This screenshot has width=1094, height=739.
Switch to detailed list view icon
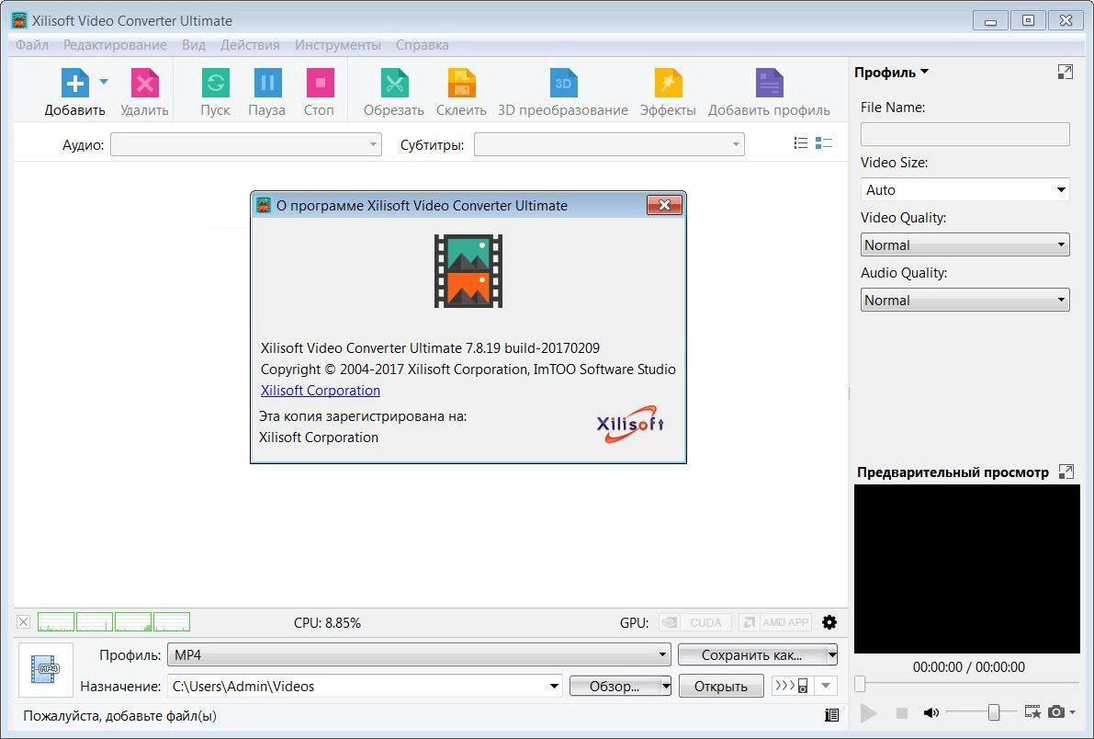pos(824,143)
